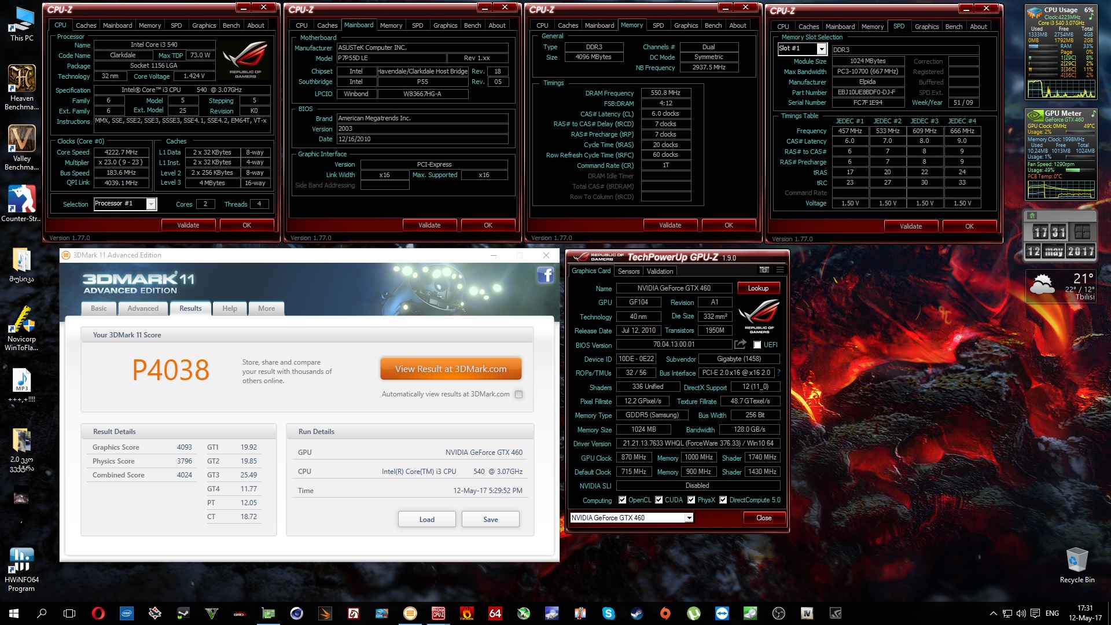The height and width of the screenshot is (625, 1111).
Task: Click the Bus Interface question mark icon
Action: coord(778,373)
